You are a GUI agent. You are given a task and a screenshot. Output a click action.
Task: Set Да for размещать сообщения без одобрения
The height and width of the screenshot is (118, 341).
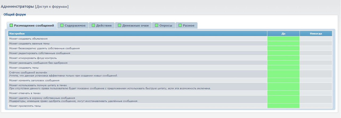[x=283, y=63]
